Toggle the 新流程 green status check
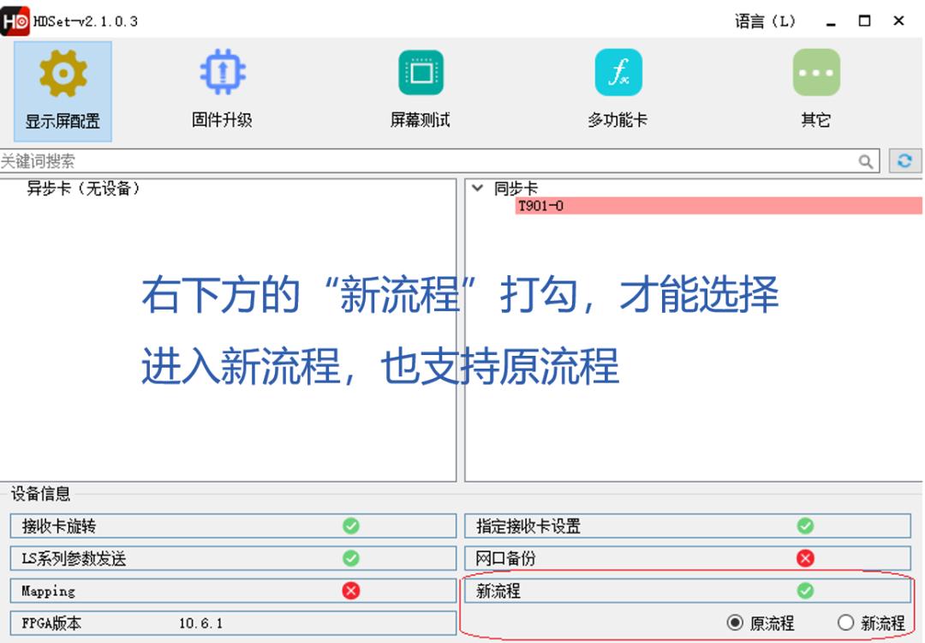925x643 pixels. coord(805,591)
